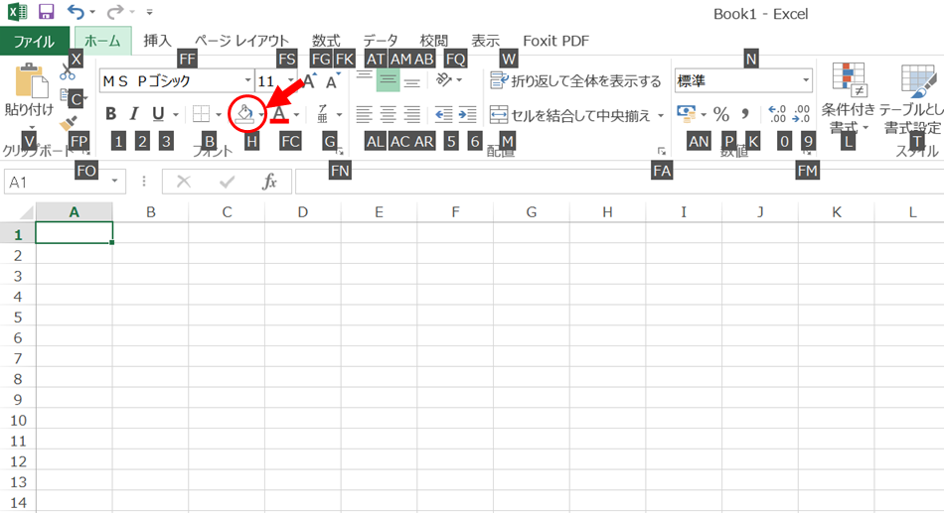This screenshot has width=944, height=513.
Task: Decrease decimal places
Action: point(802,114)
